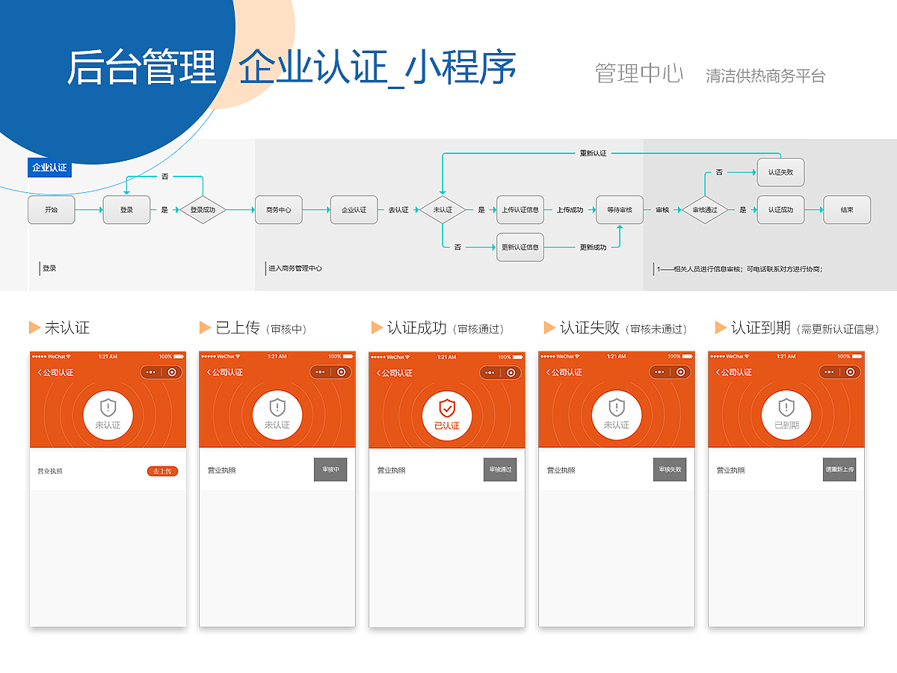Select the 营业执照 row on the 未认证 phone screen
897x673 pixels.
[108, 470]
